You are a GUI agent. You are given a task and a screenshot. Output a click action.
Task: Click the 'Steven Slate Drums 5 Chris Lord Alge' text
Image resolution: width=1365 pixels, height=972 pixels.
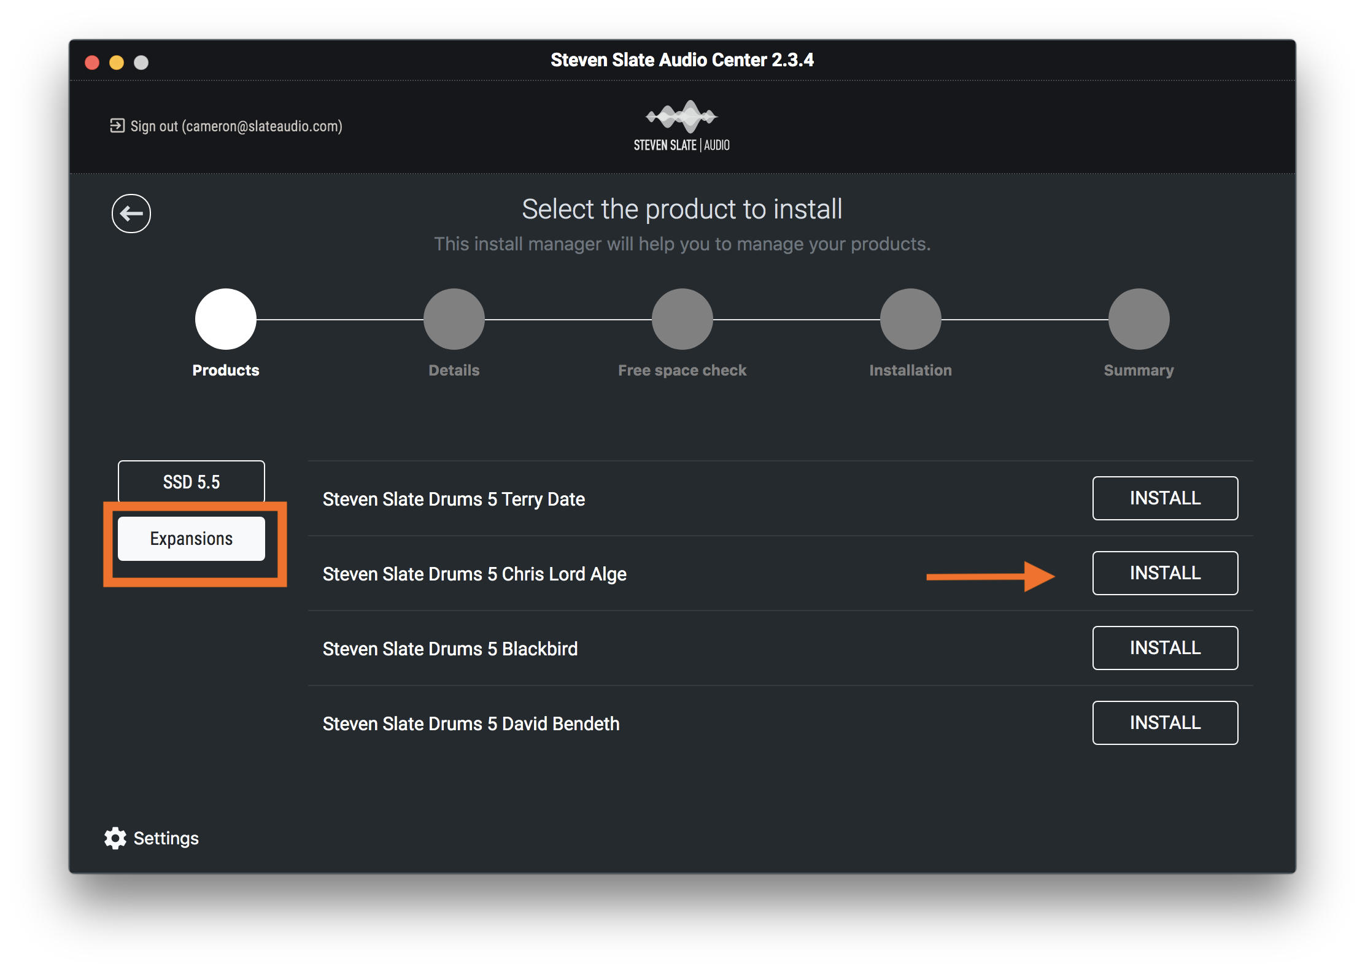[x=474, y=574]
